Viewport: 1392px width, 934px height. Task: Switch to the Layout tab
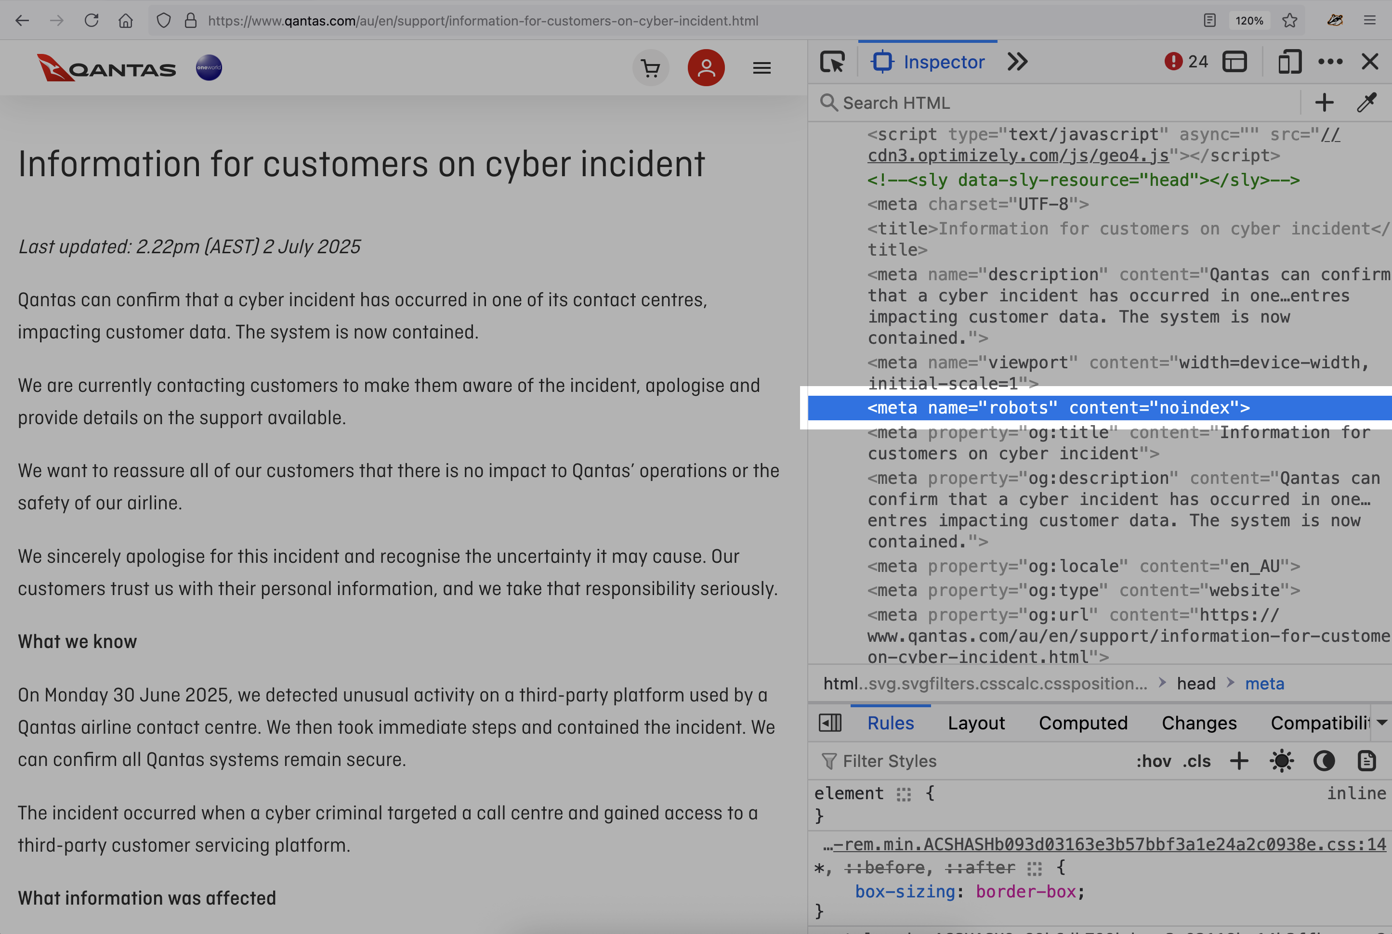976,723
